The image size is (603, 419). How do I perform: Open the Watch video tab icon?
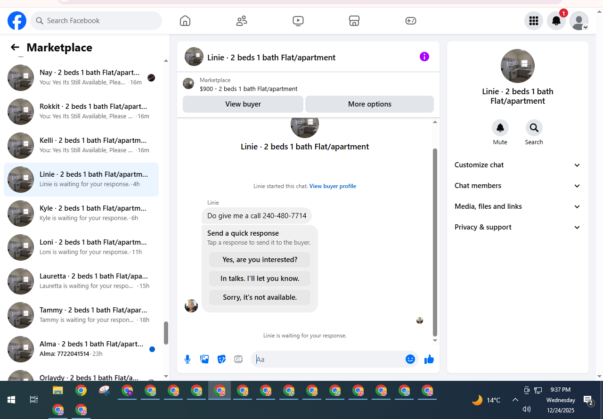tap(298, 21)
